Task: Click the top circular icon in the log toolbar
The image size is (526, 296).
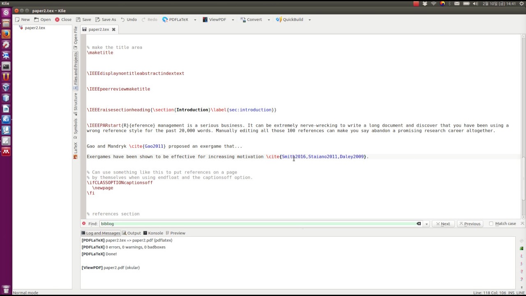Action: coord(521,241)
